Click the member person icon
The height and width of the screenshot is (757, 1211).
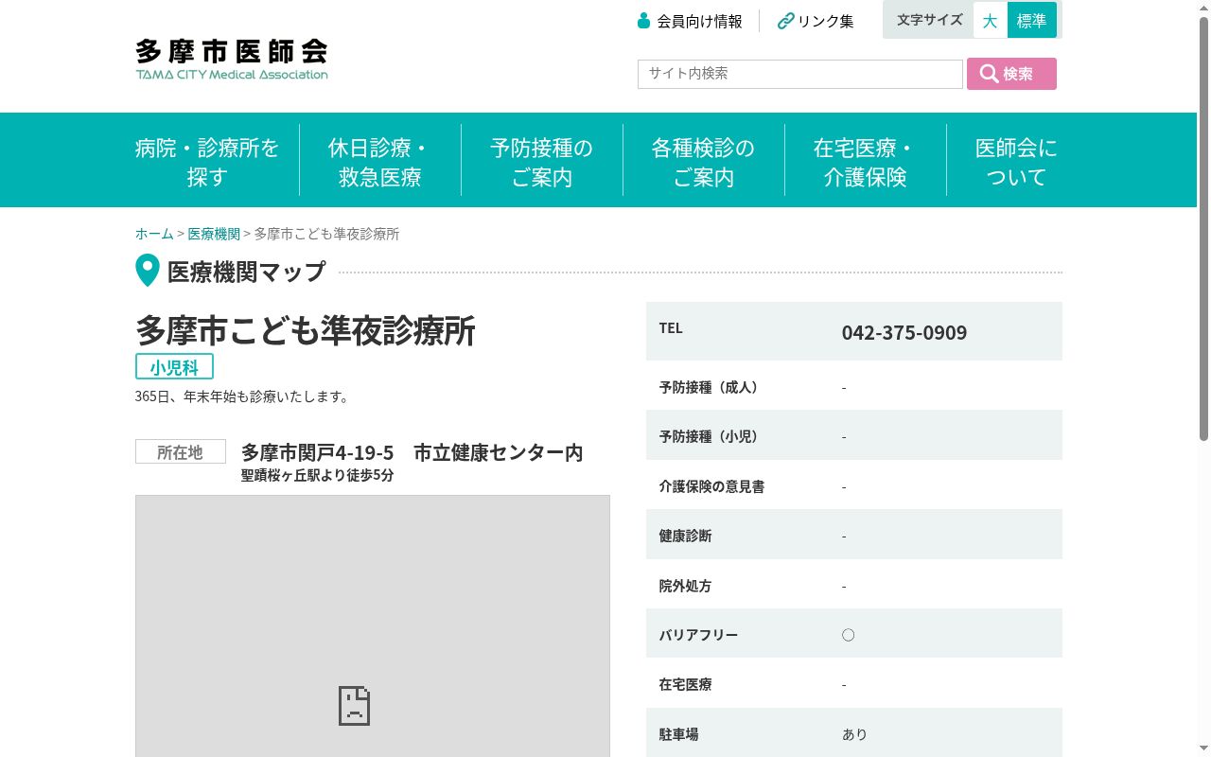point(644,21)
